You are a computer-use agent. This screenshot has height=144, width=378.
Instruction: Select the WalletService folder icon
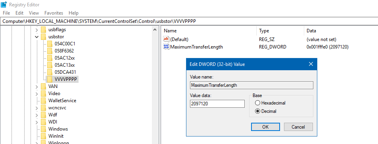(43, 100)
